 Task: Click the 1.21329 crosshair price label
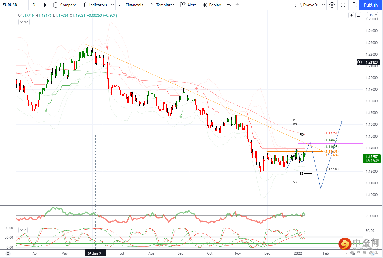click(x=372, y=62)
